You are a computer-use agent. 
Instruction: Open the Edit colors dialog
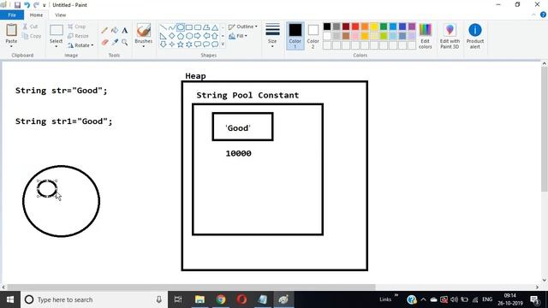coord(425,36)
